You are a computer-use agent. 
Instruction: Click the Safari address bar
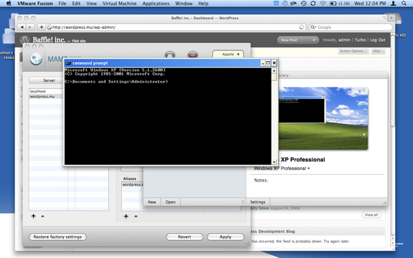pos(176,27)
